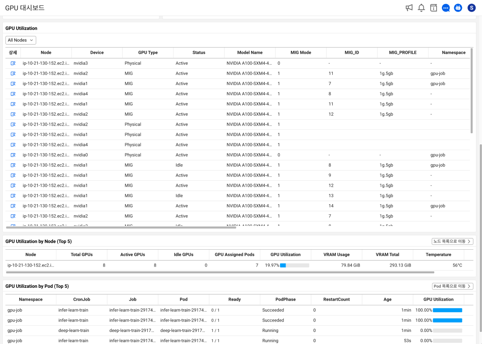The width and height of the screenshot is (482, 344).
Task: Open the notifications bell
Action: [421, 8]
